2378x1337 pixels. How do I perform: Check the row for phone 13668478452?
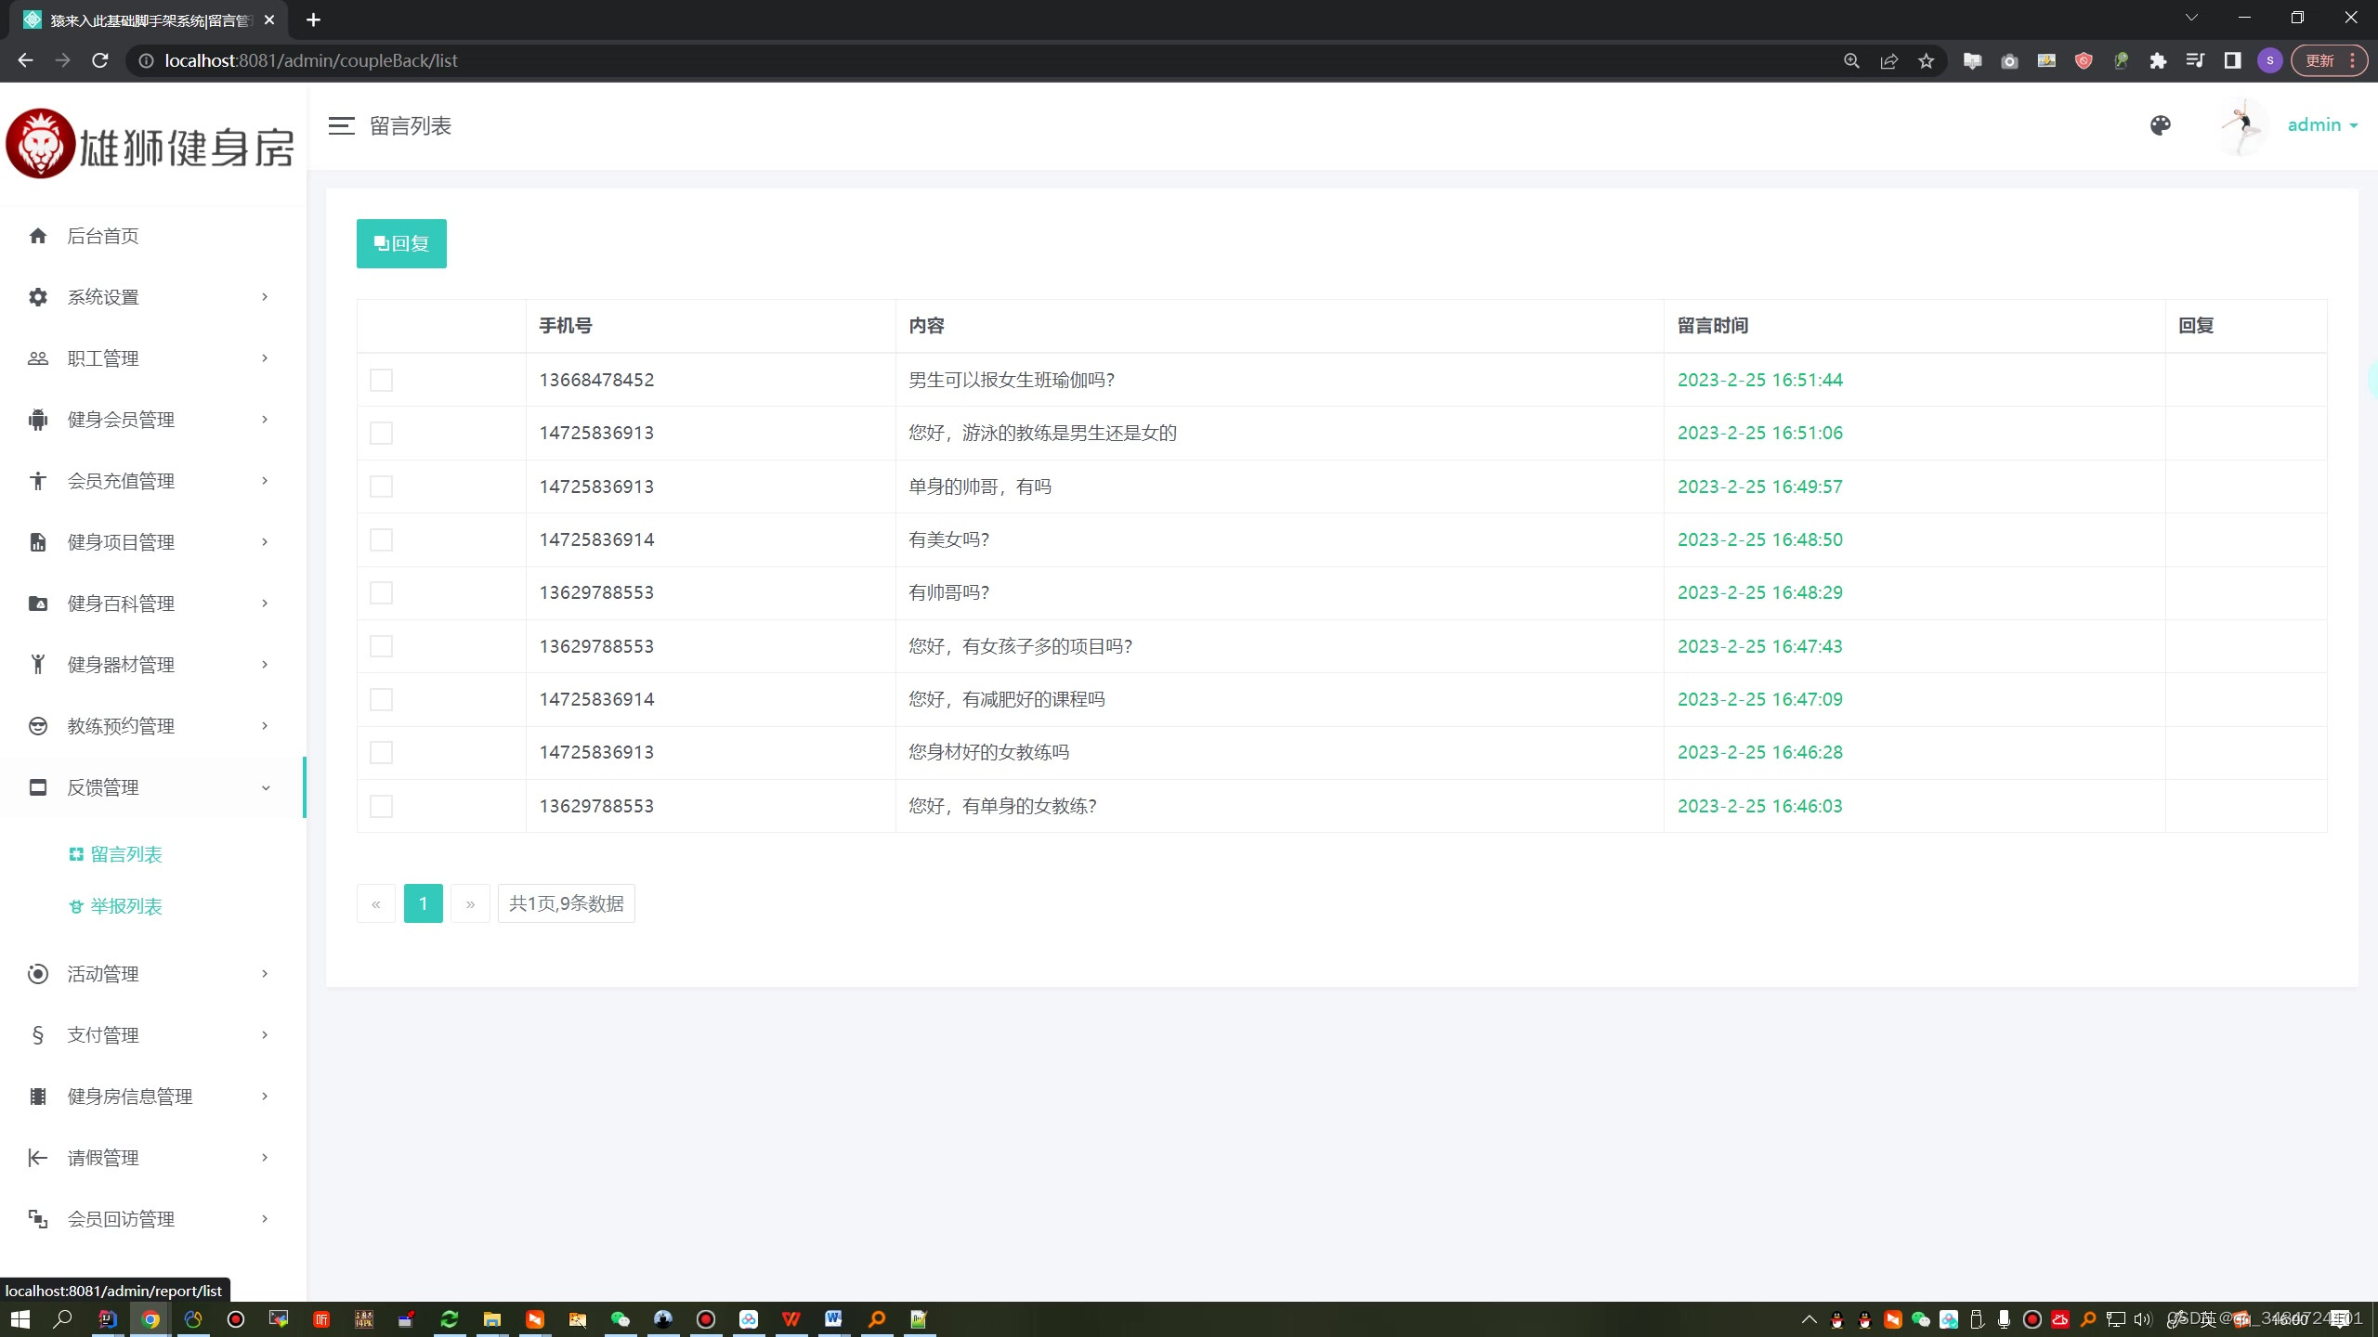(381, 380)
